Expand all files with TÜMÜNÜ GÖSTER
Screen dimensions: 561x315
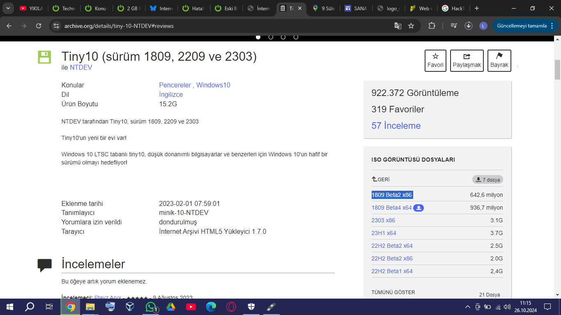[x=393, y=292]
